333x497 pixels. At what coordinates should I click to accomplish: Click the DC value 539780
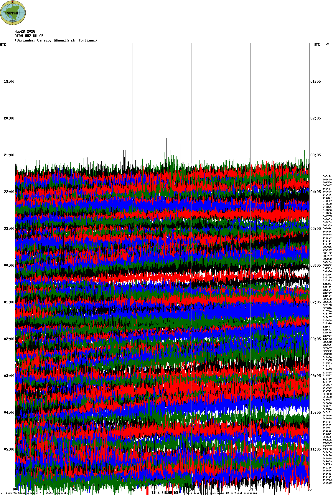pyautogui.click(x=327, y=244)
